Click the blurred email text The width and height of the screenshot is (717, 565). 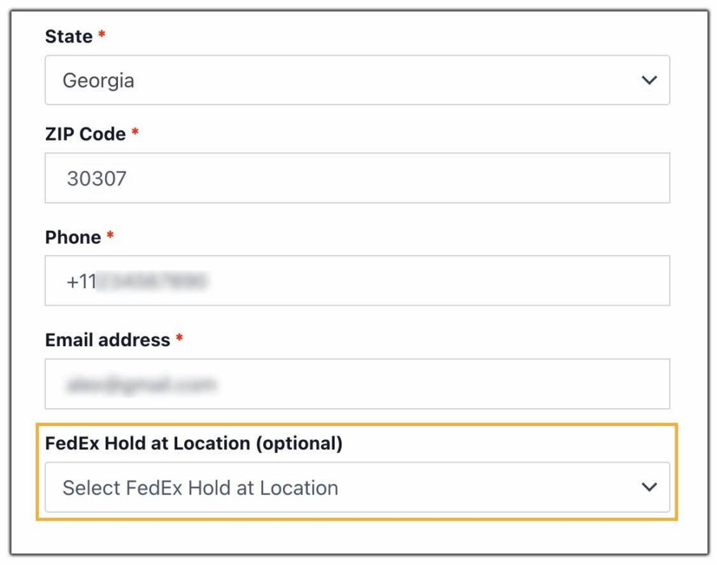[141, 385]
